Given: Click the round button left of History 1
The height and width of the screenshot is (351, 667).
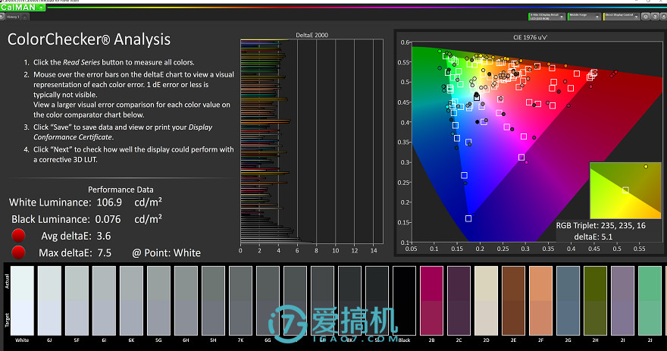Looking at the screenshot, I should click(2, 17).
